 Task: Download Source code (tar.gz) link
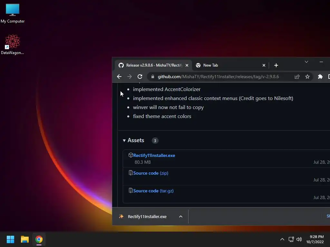[153, 191]
